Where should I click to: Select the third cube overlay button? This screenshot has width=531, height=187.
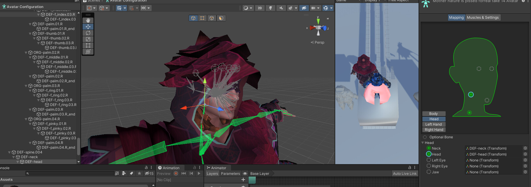212,18
